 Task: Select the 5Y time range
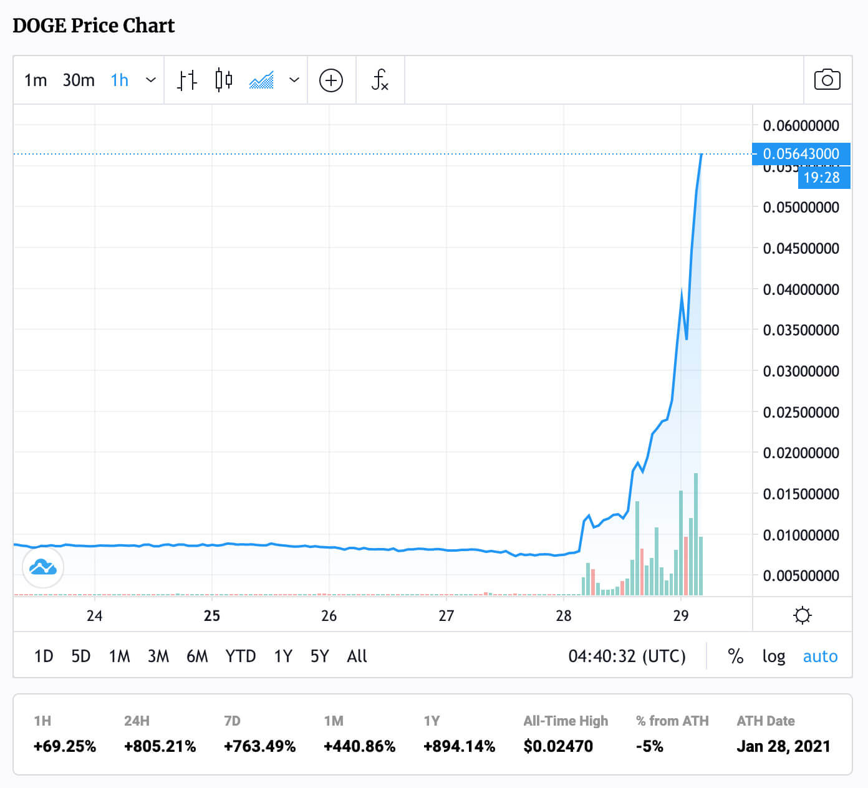coord(319,656)
